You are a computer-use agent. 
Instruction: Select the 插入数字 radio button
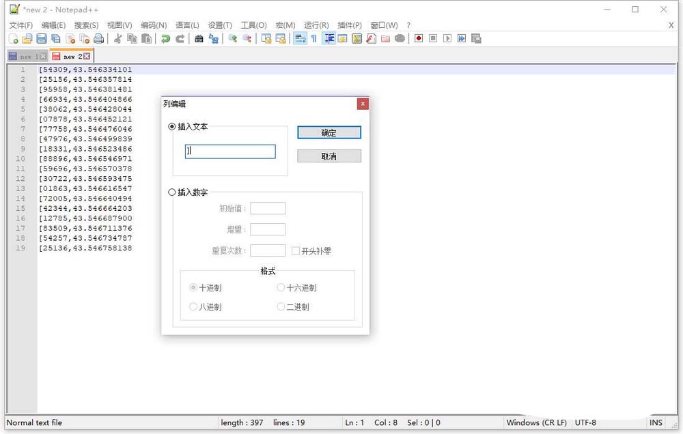point(172,192)
